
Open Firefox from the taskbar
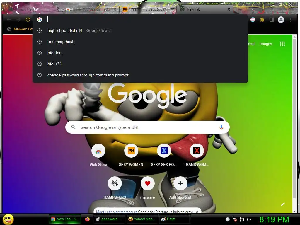tap(87, 219)
